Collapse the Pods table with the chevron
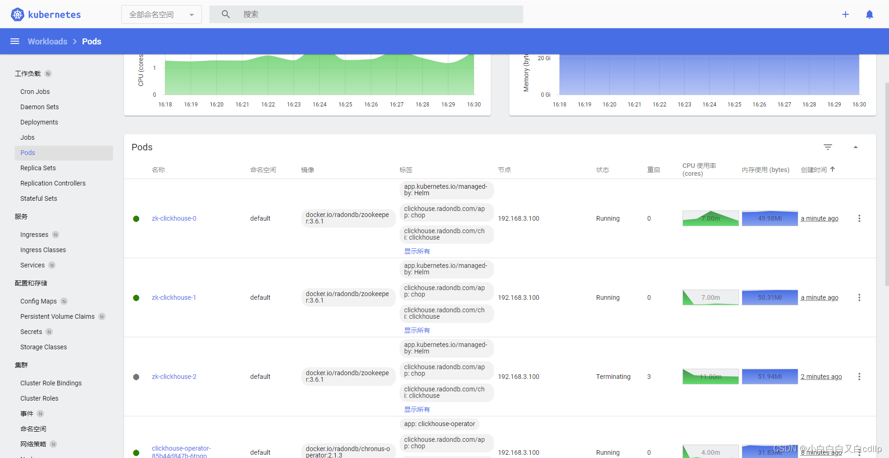Screen dimensions: 889x458 point(856,147)
